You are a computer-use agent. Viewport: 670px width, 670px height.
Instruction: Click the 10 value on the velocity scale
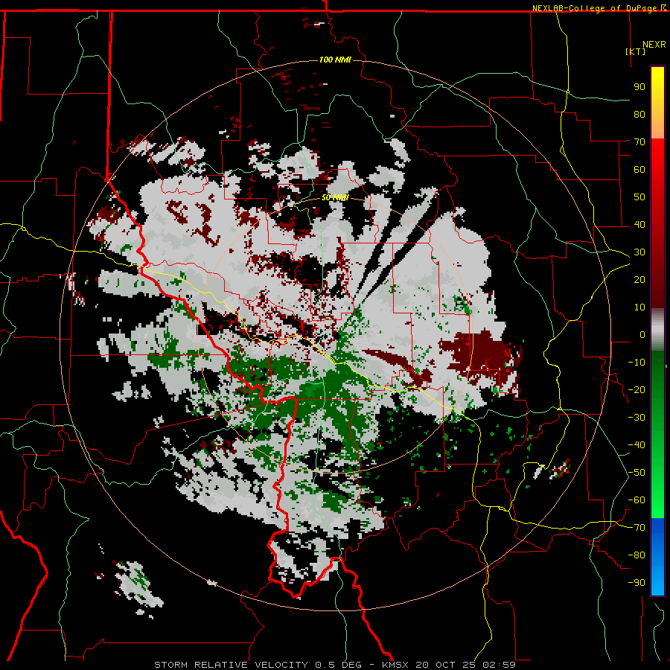[639, 307]
